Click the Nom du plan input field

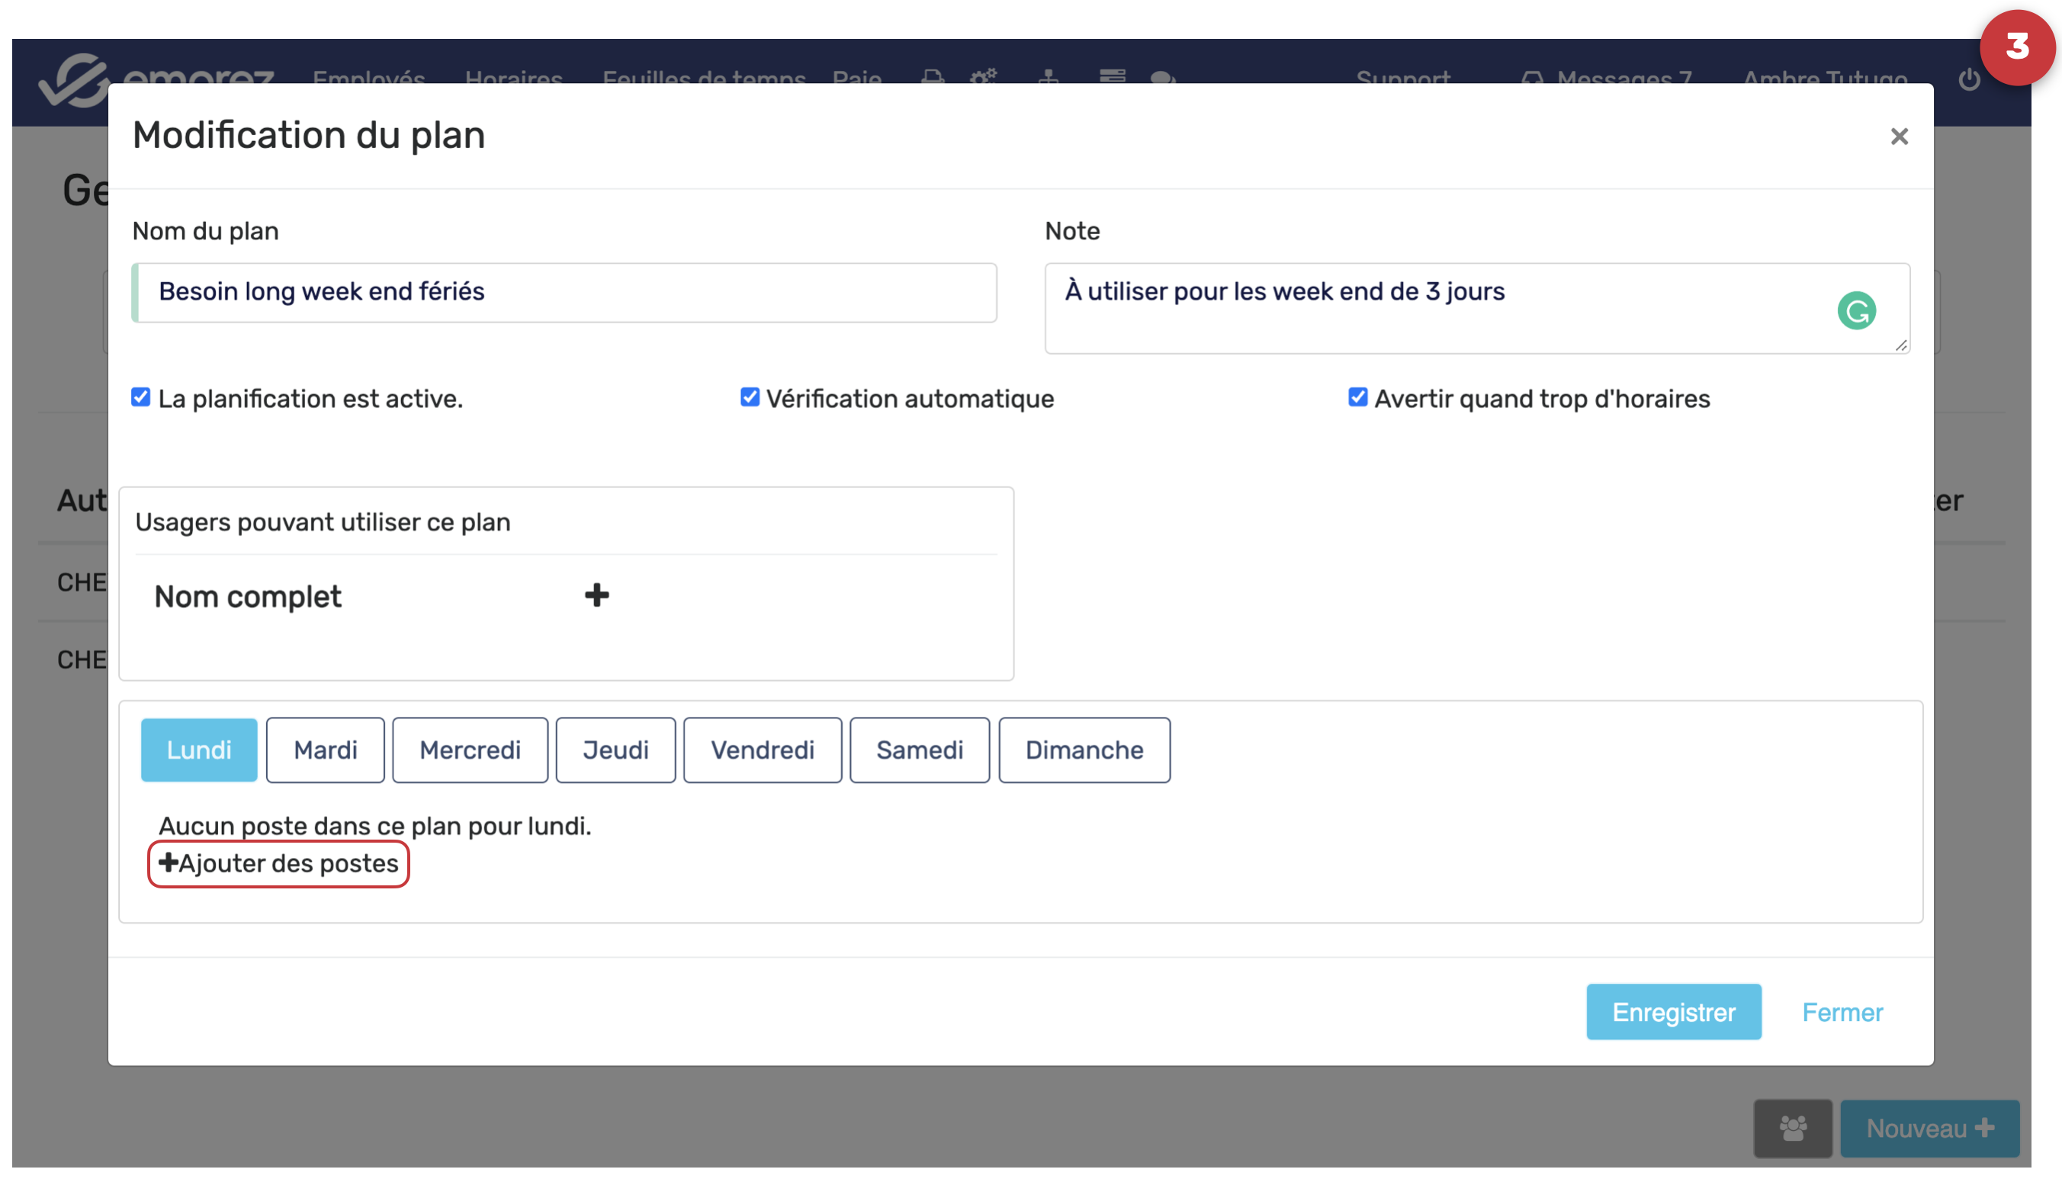click(564, 292)
